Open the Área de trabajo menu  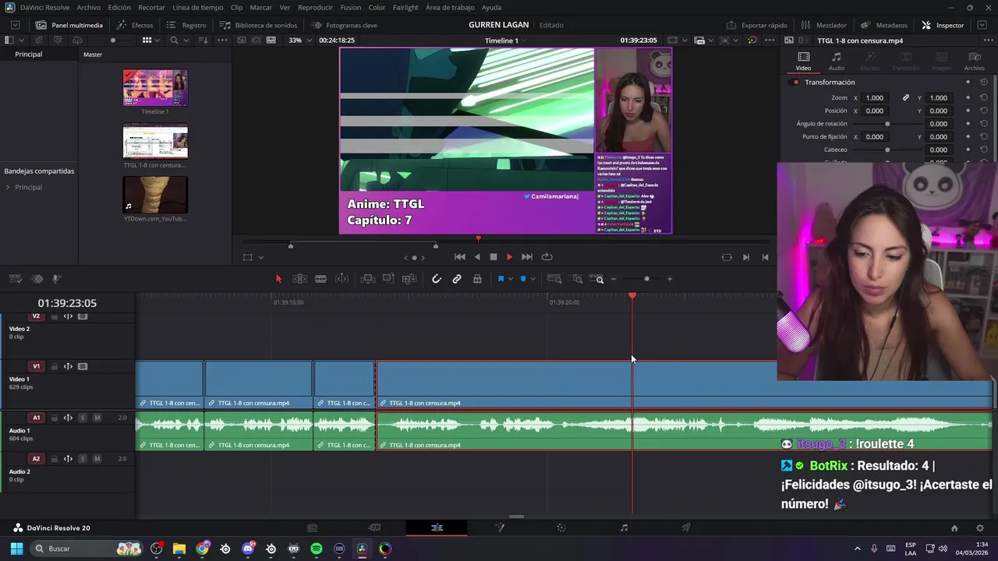pos(450,7)
